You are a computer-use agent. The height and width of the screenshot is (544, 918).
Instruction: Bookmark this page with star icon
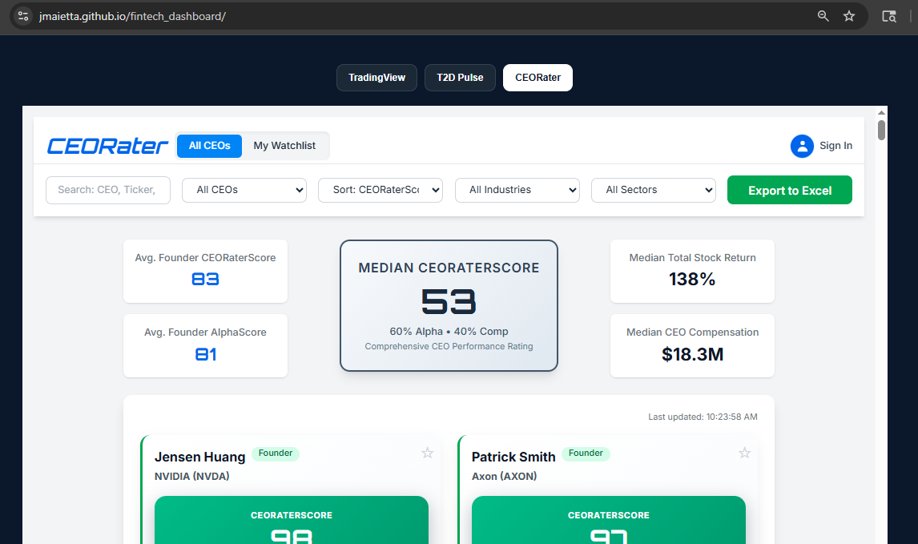[849, 16]
